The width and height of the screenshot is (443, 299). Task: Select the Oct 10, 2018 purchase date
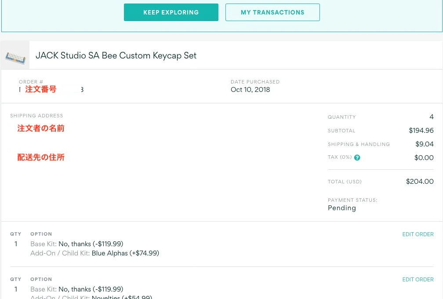250,90
